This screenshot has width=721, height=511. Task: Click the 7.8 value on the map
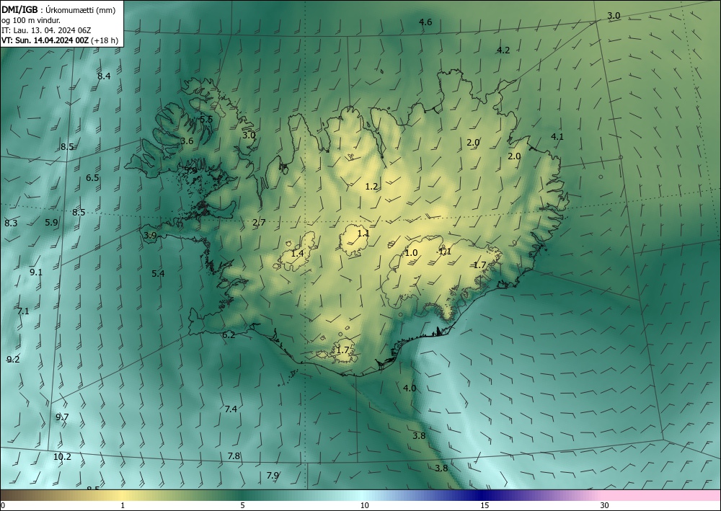click(x=234, y=456)
